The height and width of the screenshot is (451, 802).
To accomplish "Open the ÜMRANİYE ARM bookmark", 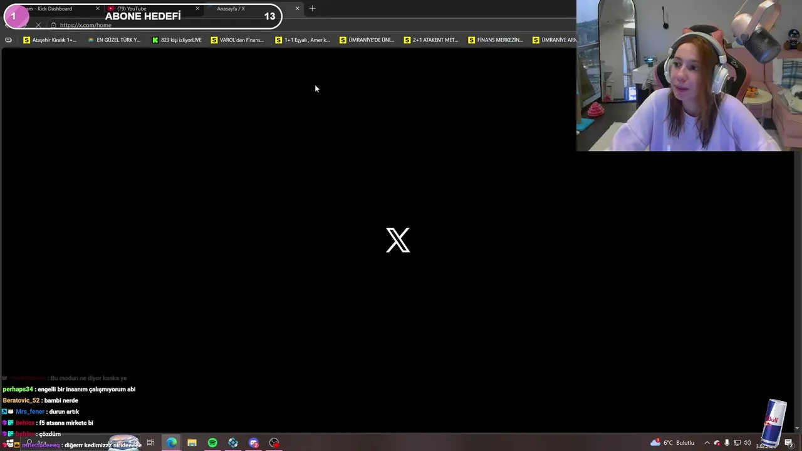I will [554, 40].
